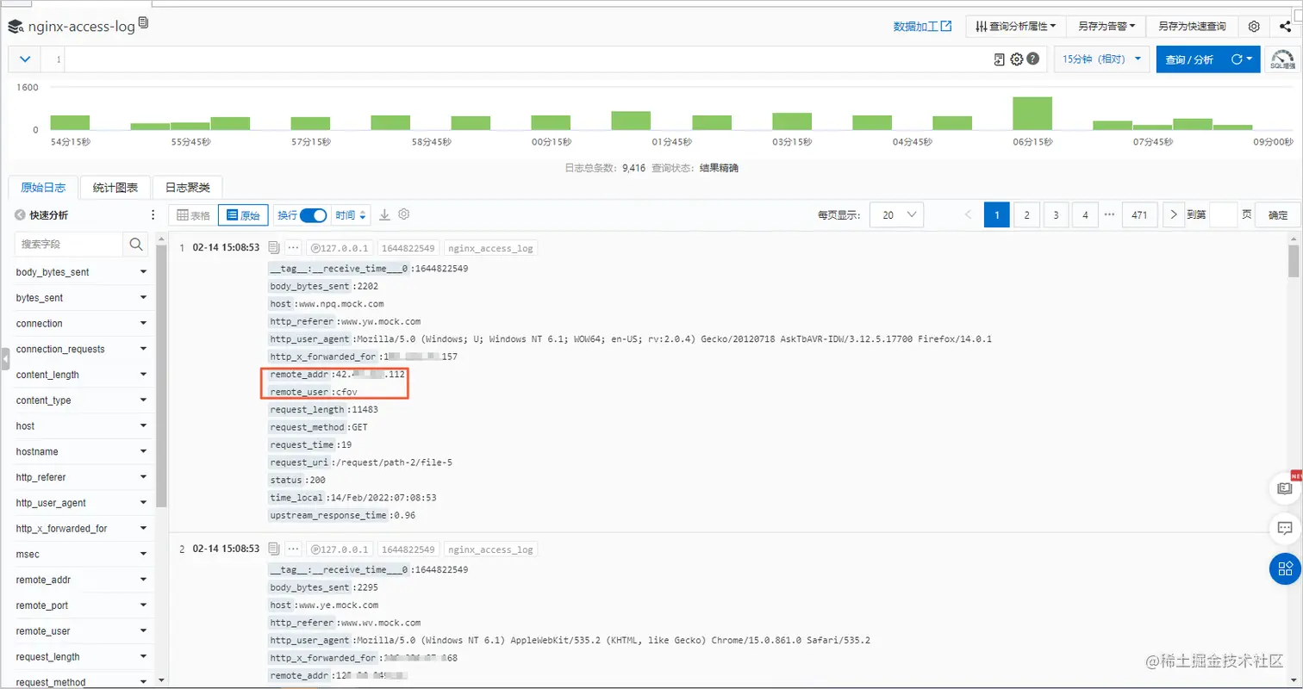The height and width of the screenshot is (689, 1303).
Task: Copy log 1 using its copy icon
Action: 274,247
